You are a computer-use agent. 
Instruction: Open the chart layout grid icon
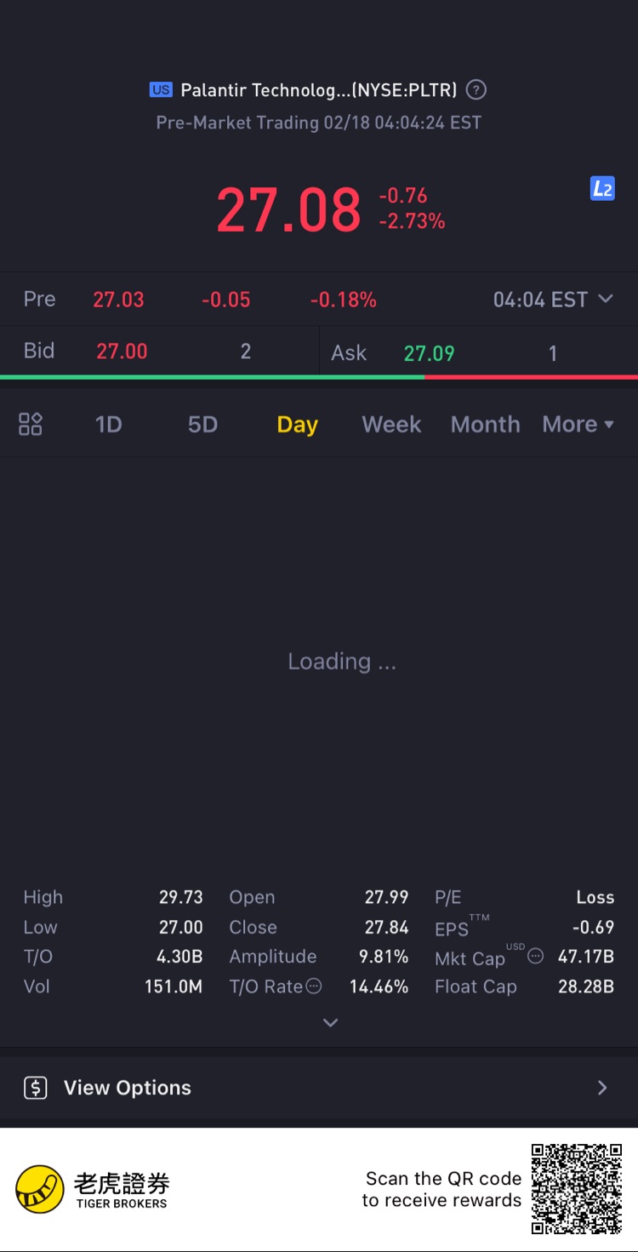point(31,424)
